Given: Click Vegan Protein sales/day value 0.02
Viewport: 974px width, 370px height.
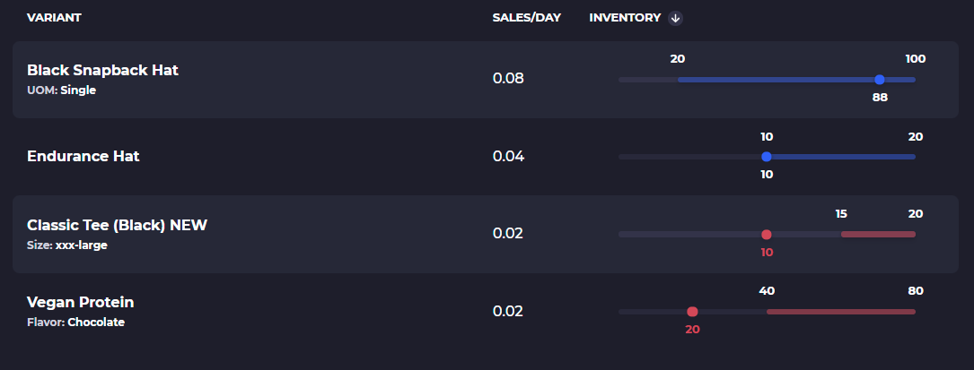Looking at the screenshot, I should pyautogui.click(x=508, y=312).
